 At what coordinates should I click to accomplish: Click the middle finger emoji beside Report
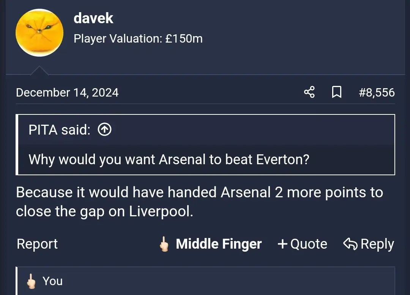click(x=164, y=244)
